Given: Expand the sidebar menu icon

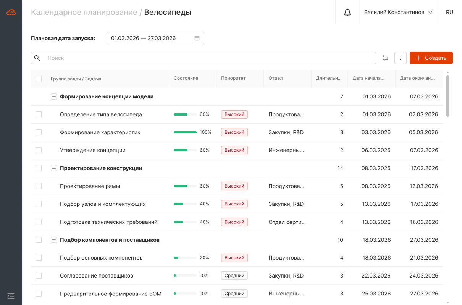Looking at the screenshot, I should coord(11,295).
